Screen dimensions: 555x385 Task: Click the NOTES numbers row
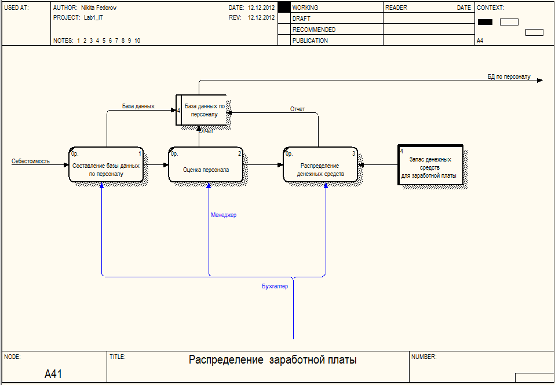click(109, 41)
